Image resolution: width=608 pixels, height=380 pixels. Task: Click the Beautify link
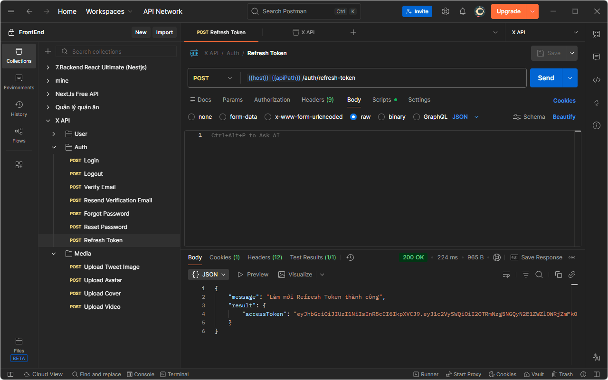click(564, 117)
